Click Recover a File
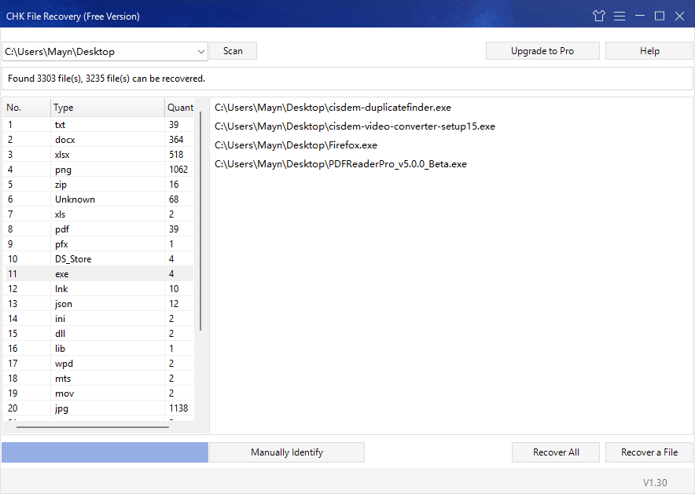 [x=649, y=452]
